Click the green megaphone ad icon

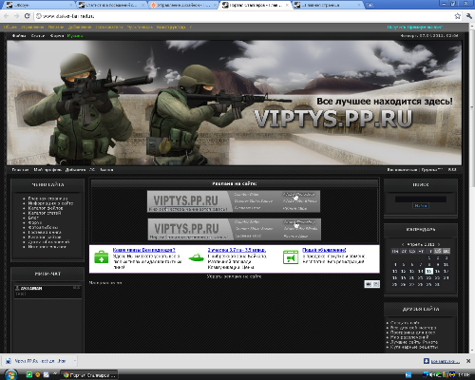(x=291, y=257)
